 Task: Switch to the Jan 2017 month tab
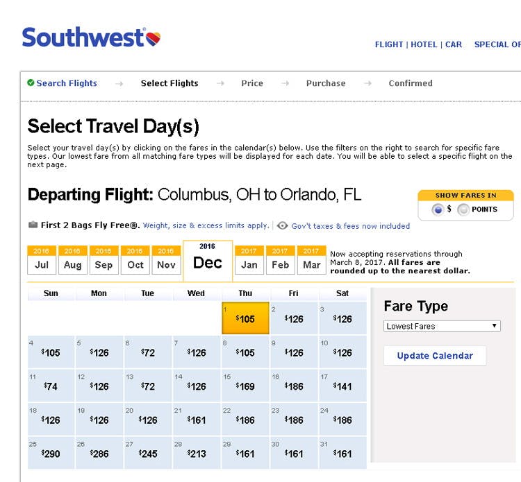click(x=249, y=264)
